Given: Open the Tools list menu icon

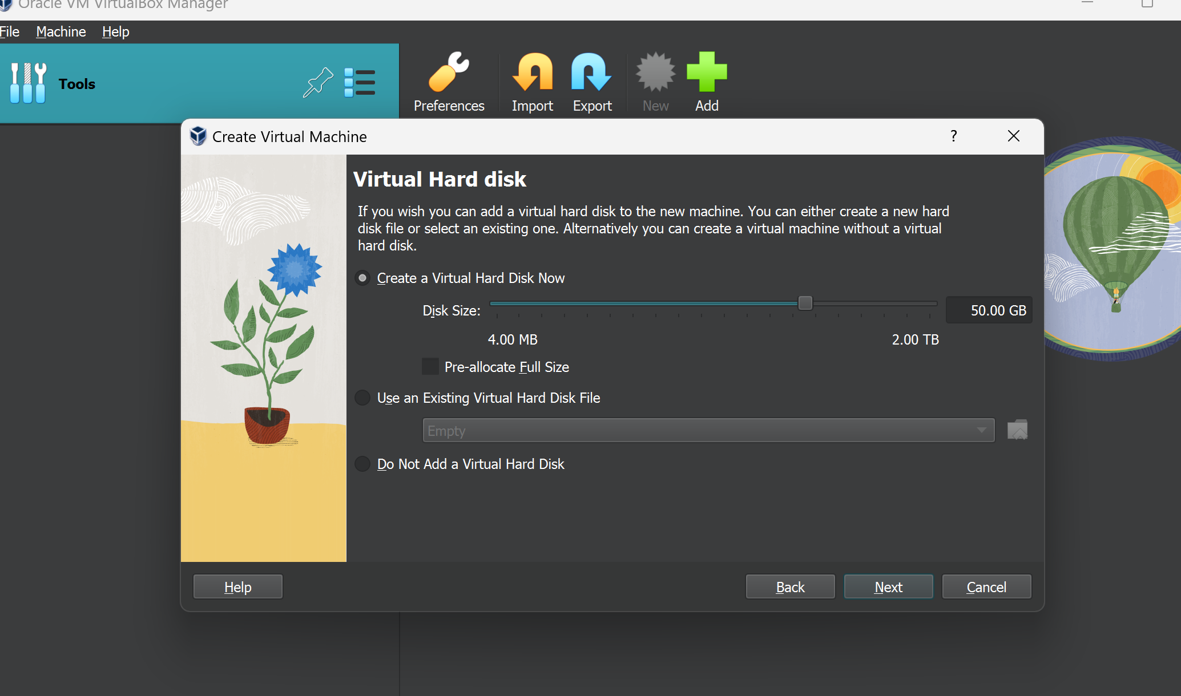Looking at the screenshot, I should point(360,83).
